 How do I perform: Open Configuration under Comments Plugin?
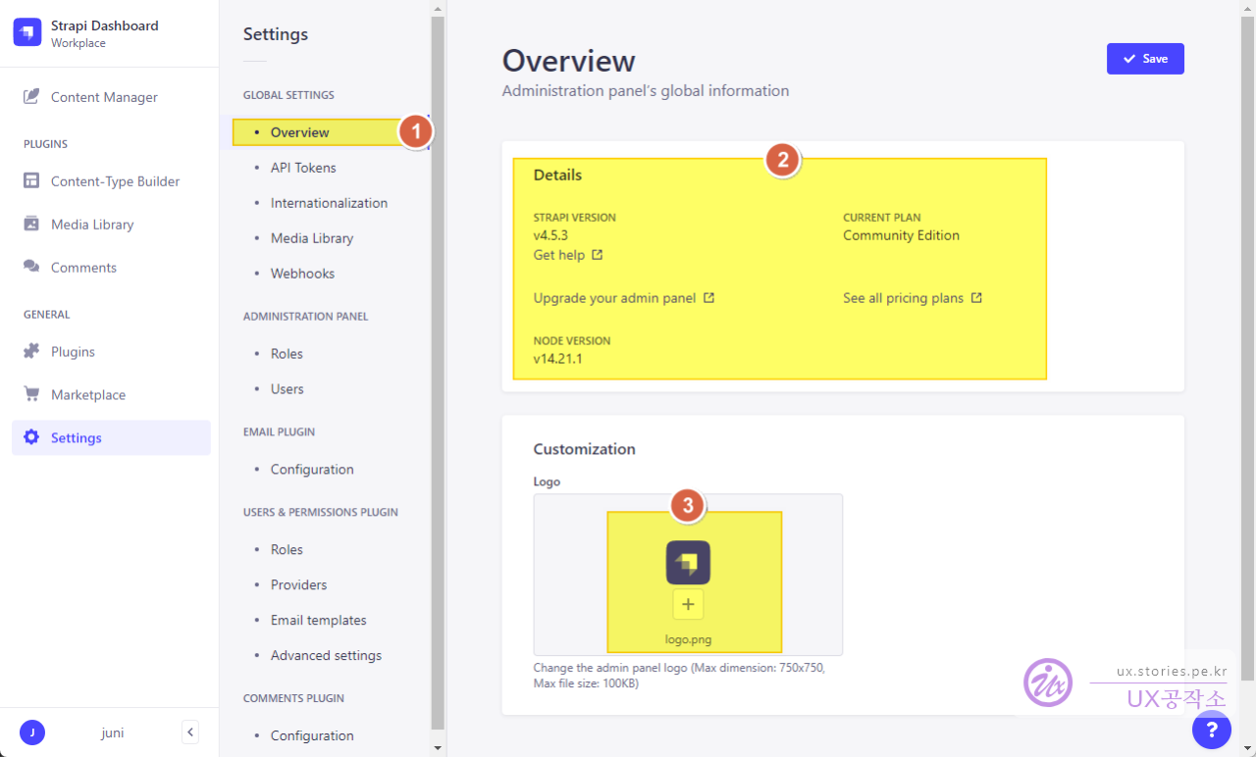pos(312,736)
